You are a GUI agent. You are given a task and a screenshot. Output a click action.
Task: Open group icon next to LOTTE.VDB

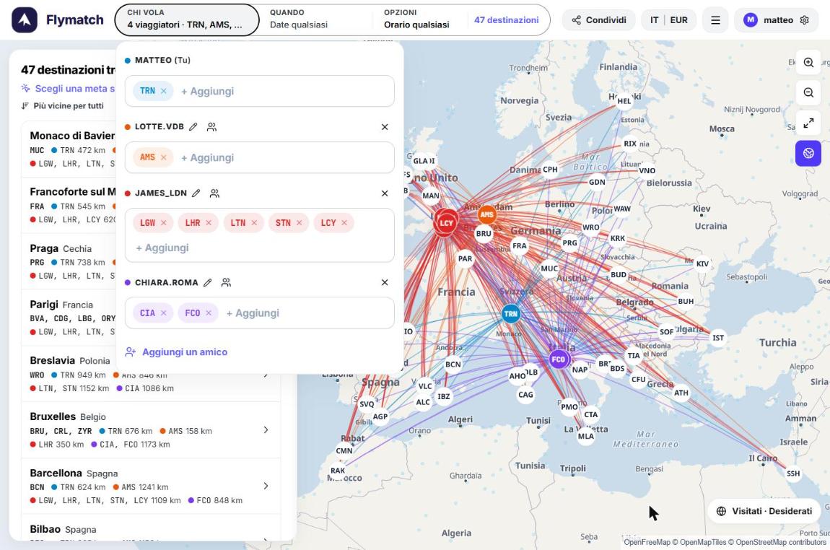pyautogui.click(x=211, y=126)
